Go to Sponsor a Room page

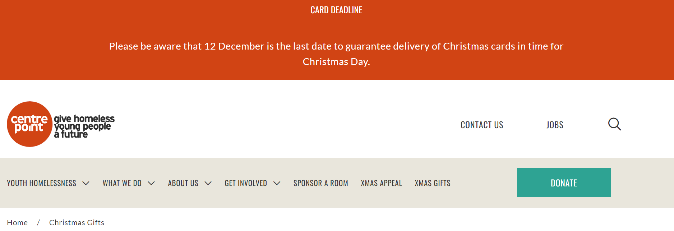(321, 183)
